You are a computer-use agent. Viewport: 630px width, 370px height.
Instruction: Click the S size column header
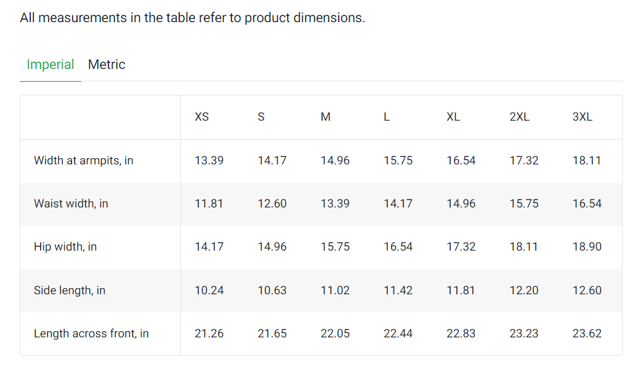[x=261, y=117]
